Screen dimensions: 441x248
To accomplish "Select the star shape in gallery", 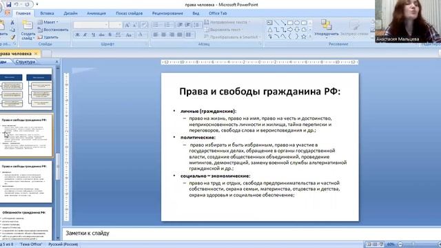I will (x=303, y=37).
